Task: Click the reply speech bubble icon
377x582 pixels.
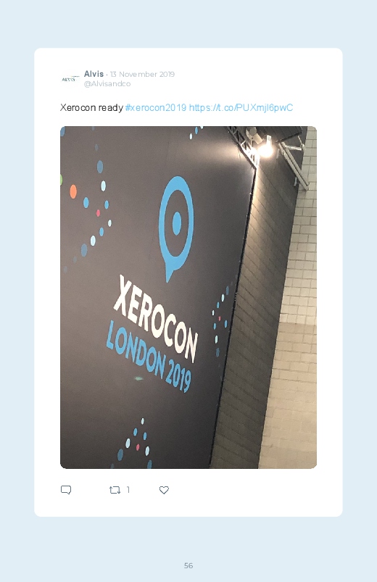Action: pyautogui.click(x=66, y=490)
